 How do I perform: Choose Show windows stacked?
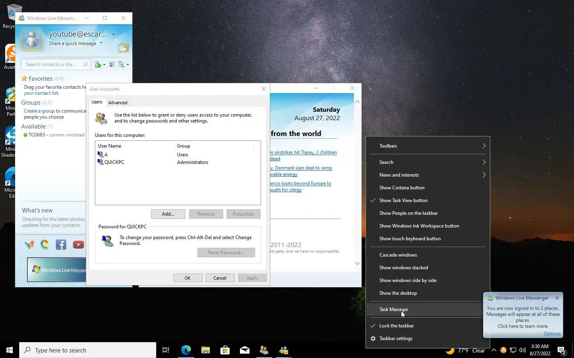click(x=428, y=268)
